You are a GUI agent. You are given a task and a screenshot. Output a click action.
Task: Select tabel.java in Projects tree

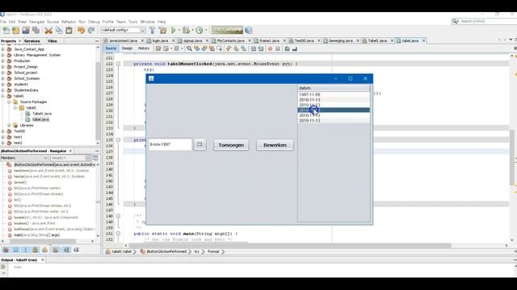pyautogui.click(x=40, y=119)
